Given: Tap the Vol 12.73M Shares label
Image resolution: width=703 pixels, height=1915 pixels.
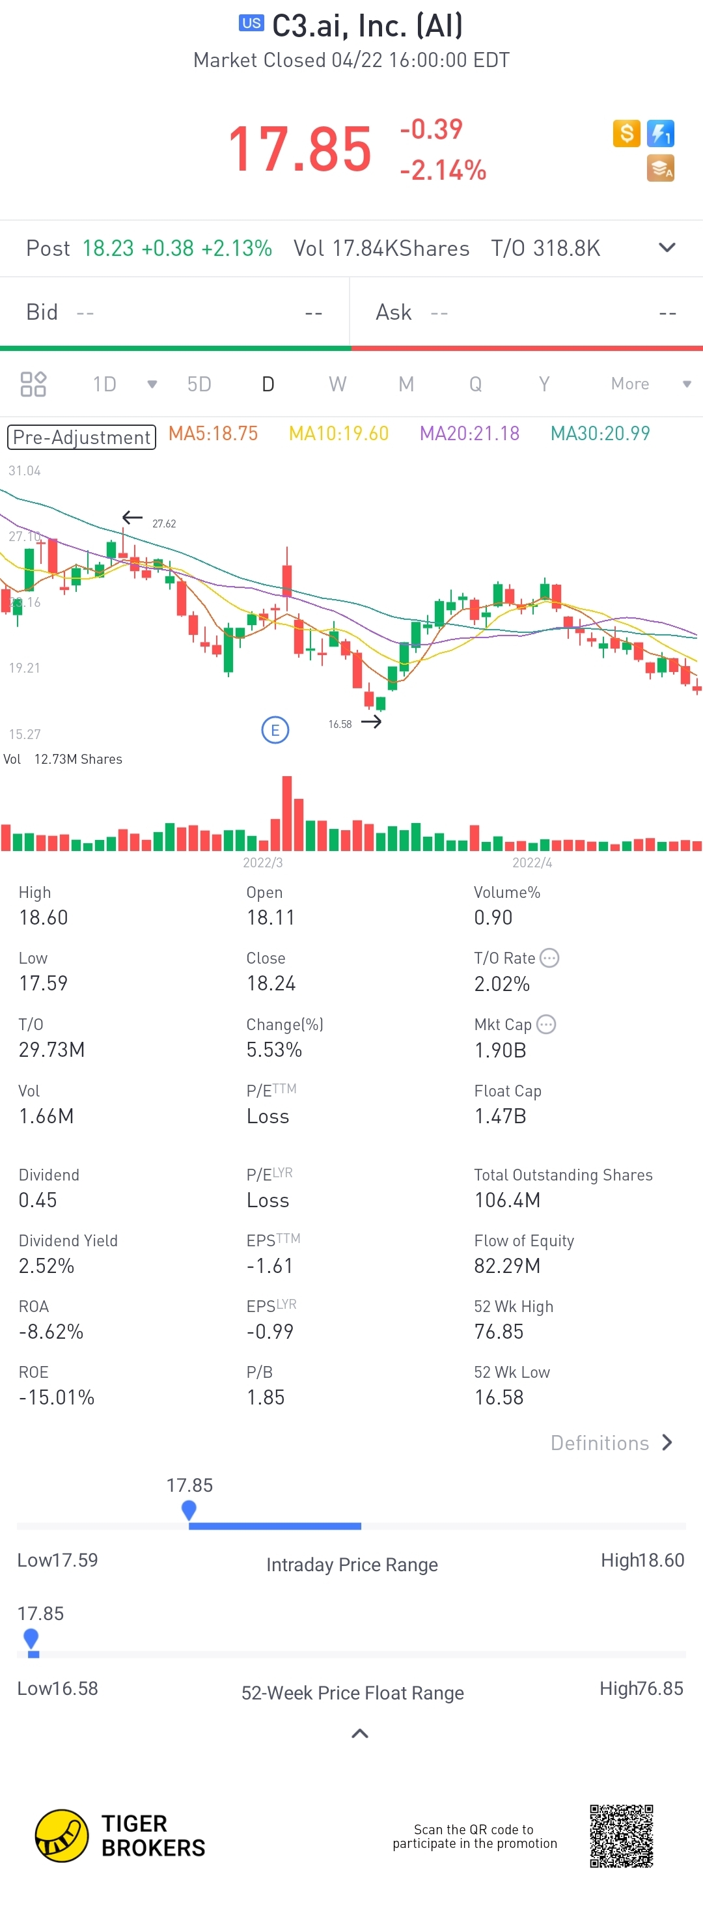Looking at the screenshot, I should point(63,759).
